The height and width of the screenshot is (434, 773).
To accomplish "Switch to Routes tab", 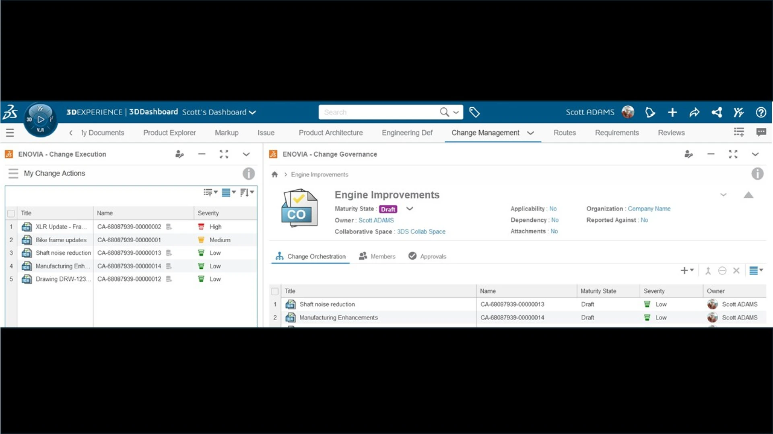I will tap(565, 133).
